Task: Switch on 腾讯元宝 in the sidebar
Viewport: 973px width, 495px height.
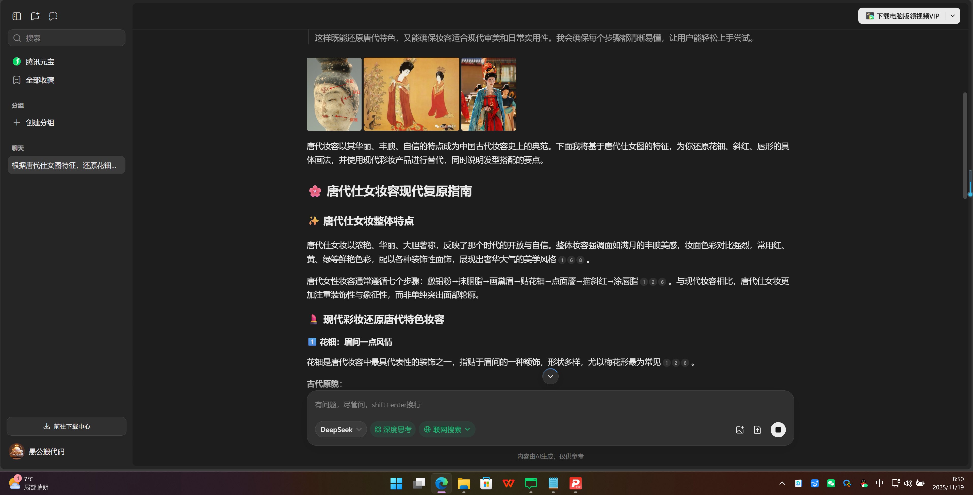Action: click(x=39, y=61)
